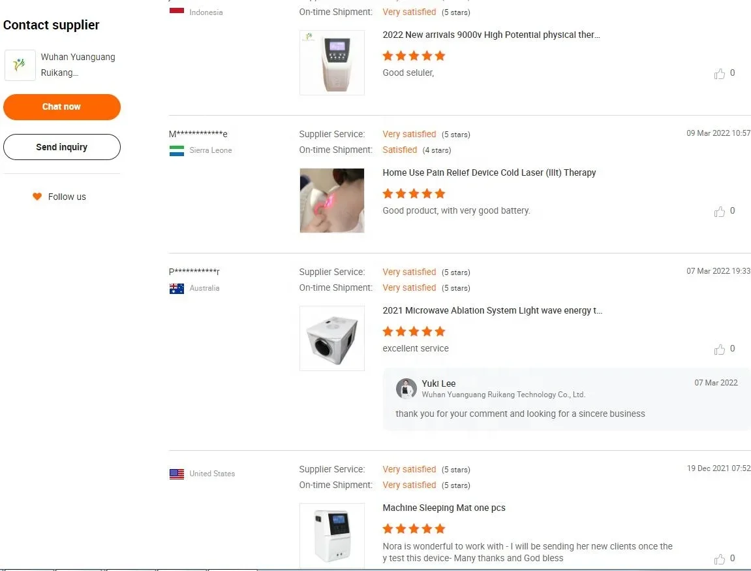
Task: Open Home Use Pain Relief Device link
Action: [489, 172]
